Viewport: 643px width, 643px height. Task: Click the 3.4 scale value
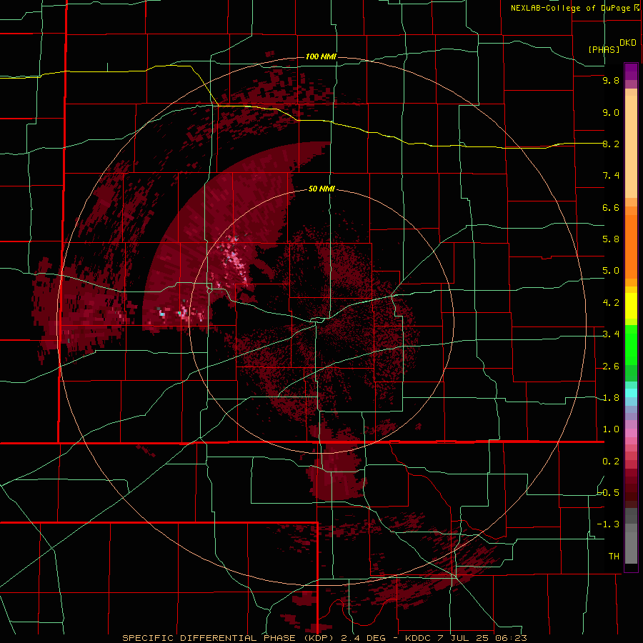point(611,334)
